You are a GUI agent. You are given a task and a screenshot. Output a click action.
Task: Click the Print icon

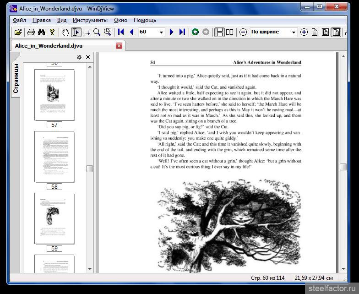click(31, 32)
